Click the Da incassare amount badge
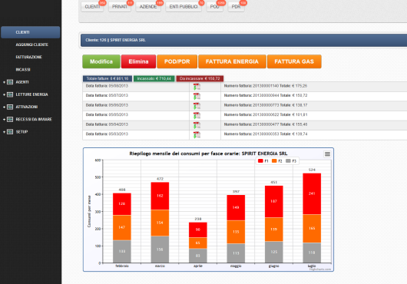 (200, 78)
